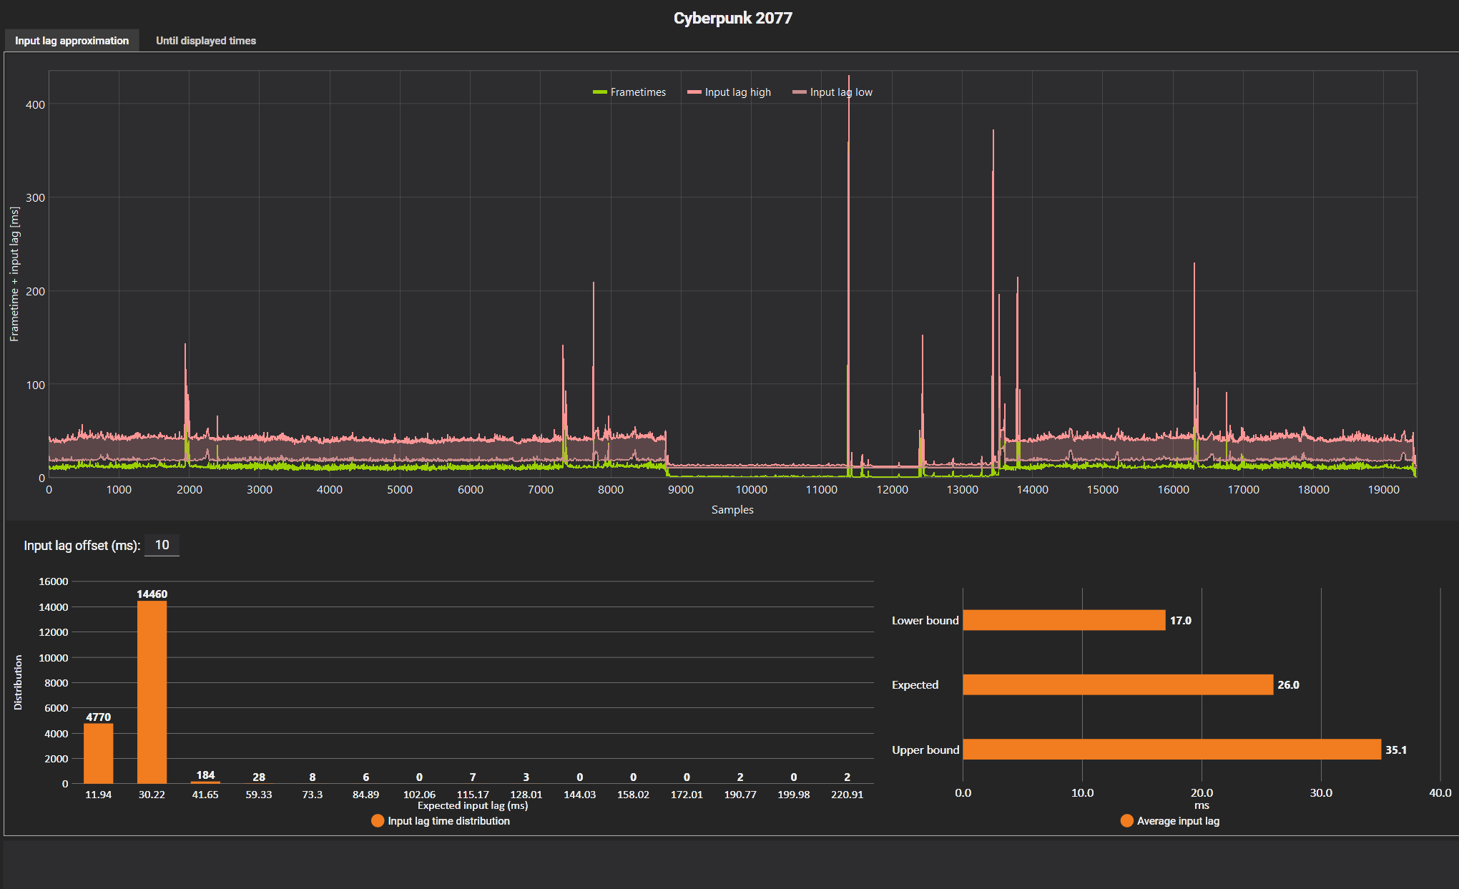Click the Cyberpunk 2077 chart title
Screen dimensions: 1459x889
pos(732,18)
